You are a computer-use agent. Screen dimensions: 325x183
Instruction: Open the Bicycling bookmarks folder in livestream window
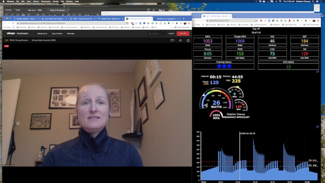tap(21, 27)
